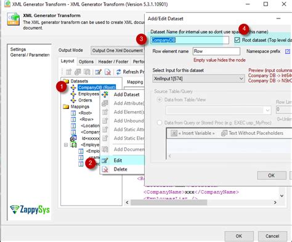Collapse the <Employe tree node
292x242 pixels.
[66, 145]
